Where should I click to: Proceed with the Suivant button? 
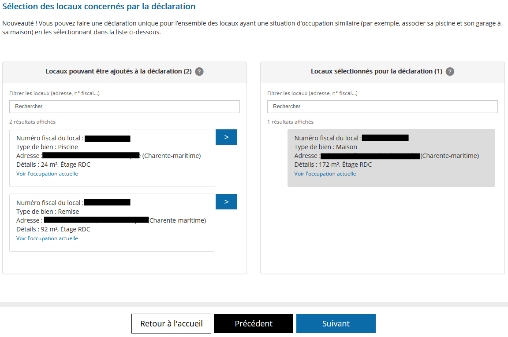[x=336, y=323]
